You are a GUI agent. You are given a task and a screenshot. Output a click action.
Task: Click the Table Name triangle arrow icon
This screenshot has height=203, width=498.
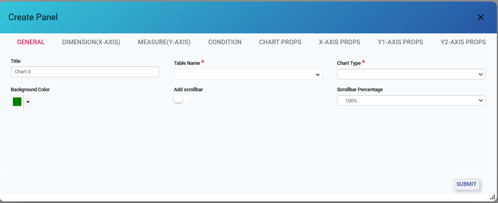318,75
